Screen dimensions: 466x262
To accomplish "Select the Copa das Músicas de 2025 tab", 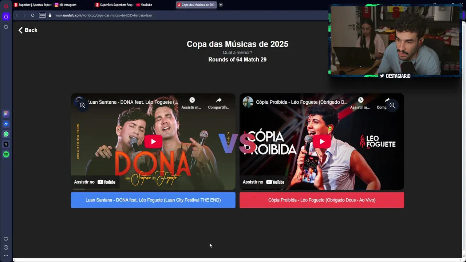I will pyautogui.click(x=196, y=5).
